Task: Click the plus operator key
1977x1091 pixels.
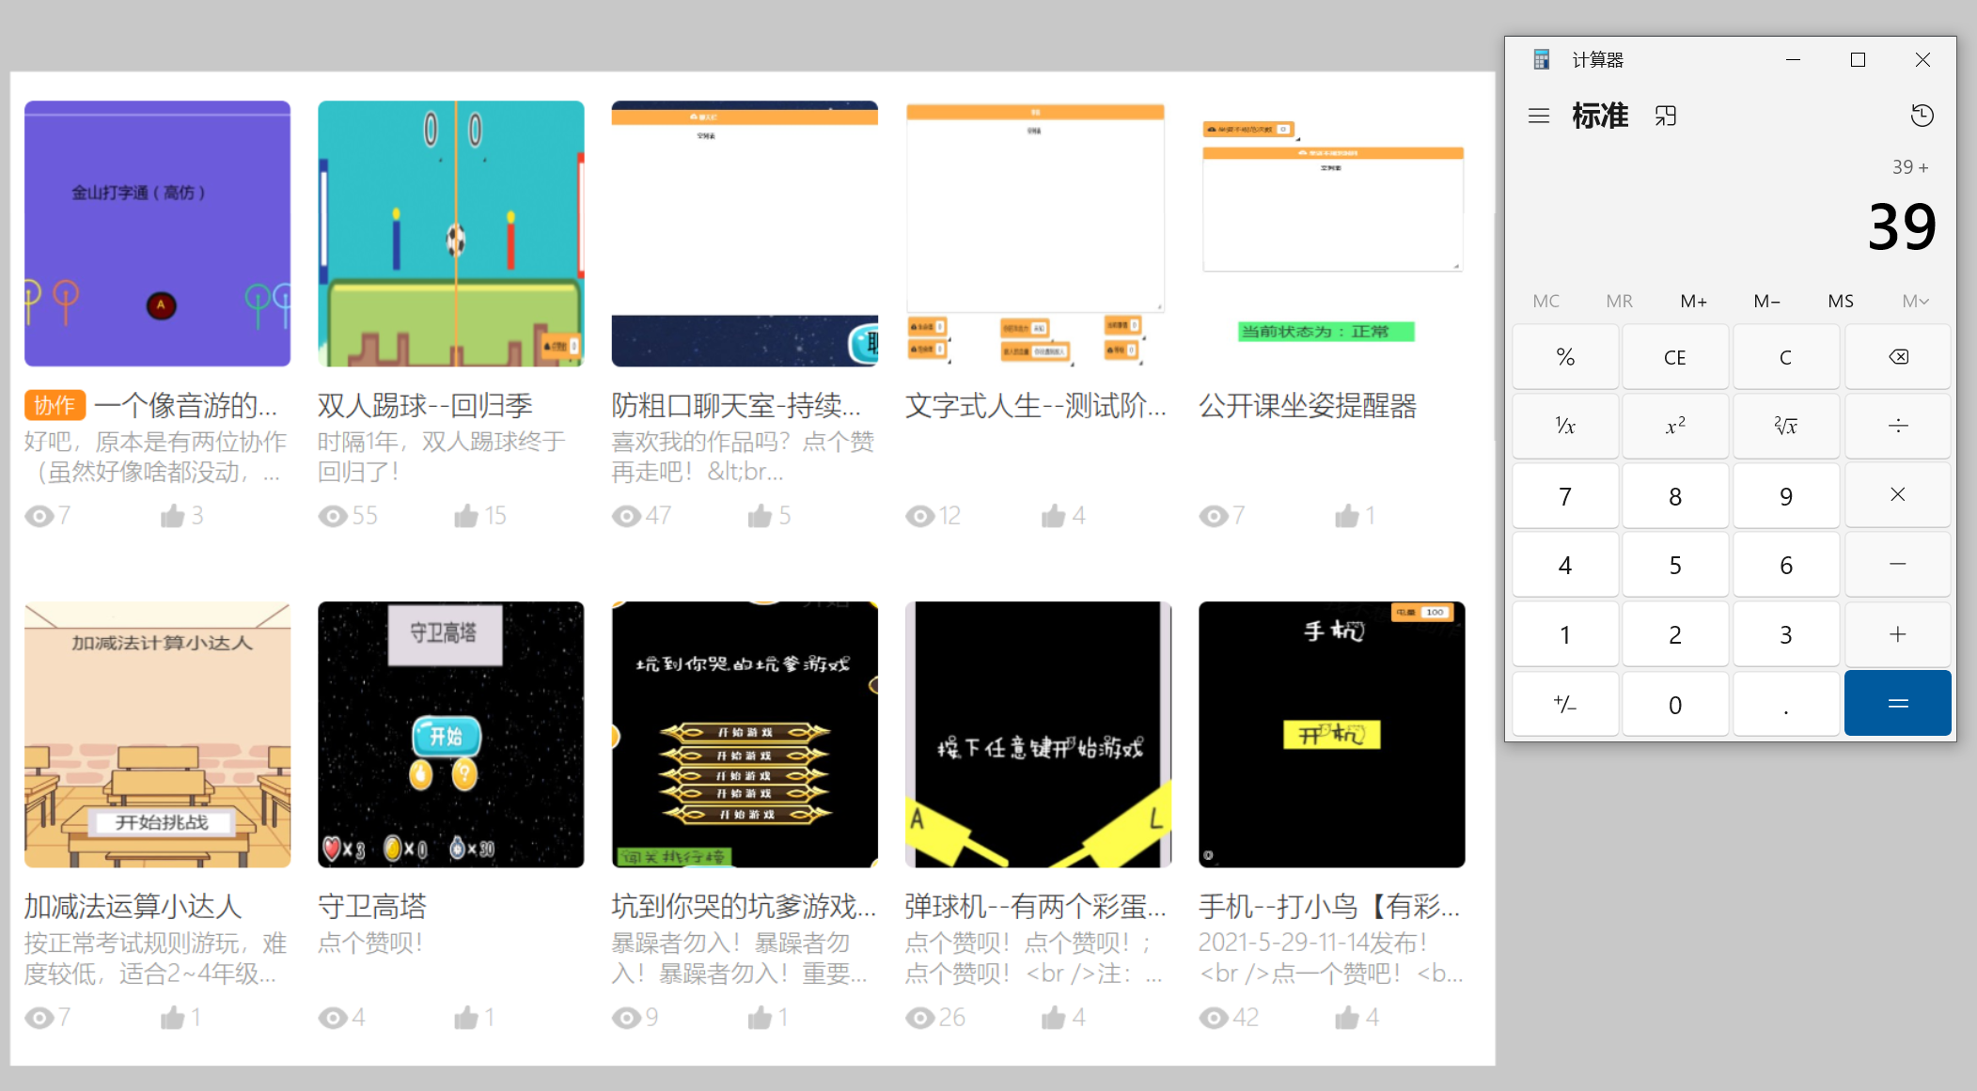Action: (1898, 634)
